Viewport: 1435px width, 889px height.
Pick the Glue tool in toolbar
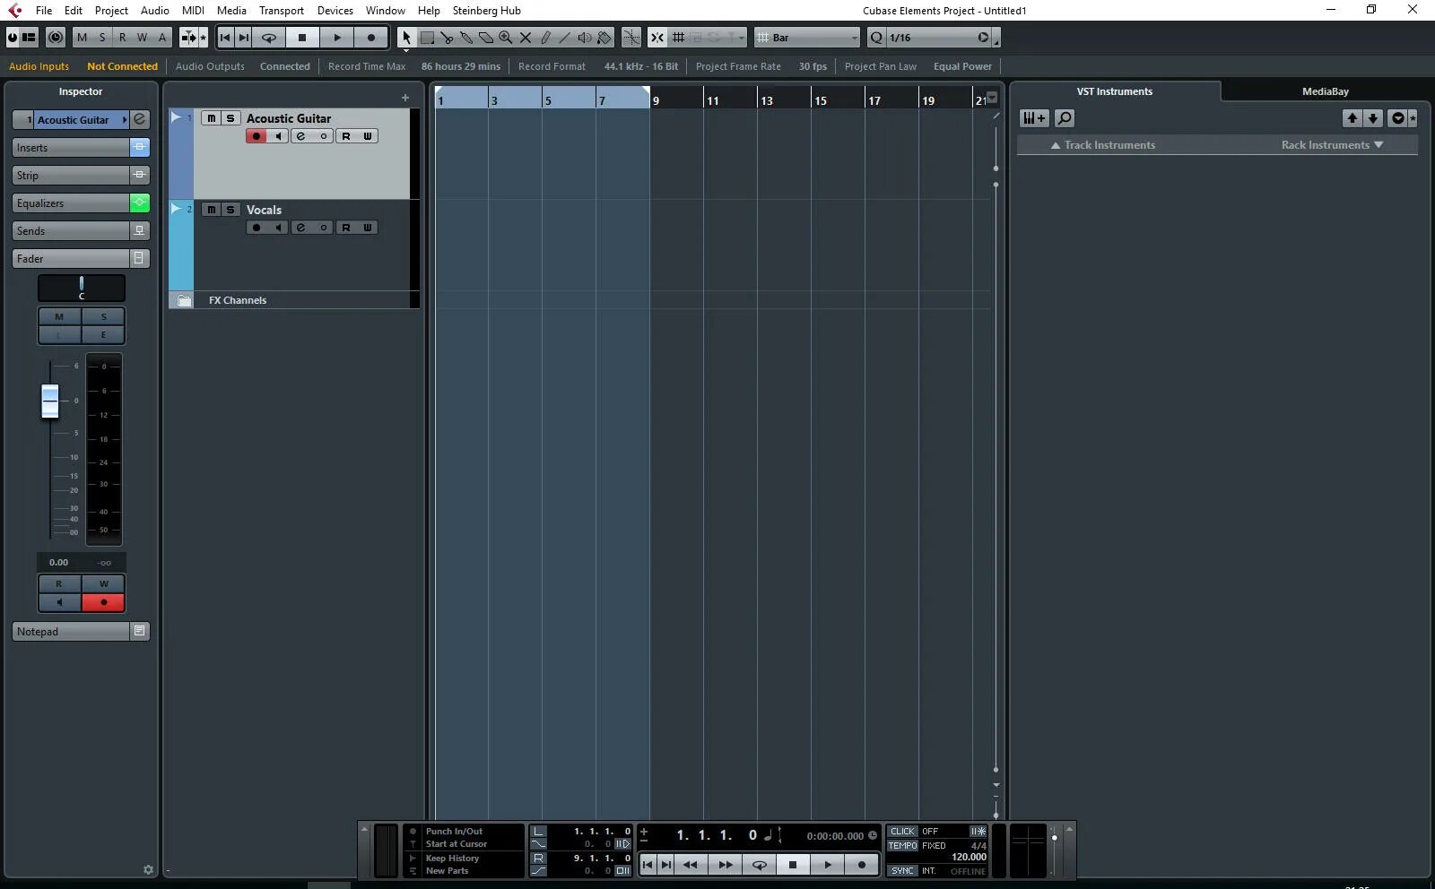click(466, 38)
